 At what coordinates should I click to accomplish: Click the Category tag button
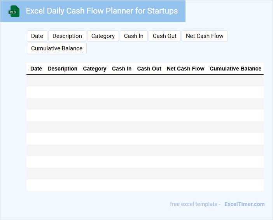pyautogui.click(x=103, y=36)
